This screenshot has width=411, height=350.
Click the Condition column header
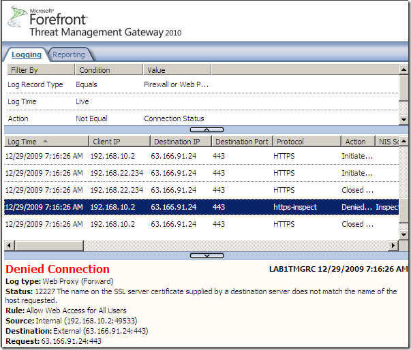tap(109, 70)
